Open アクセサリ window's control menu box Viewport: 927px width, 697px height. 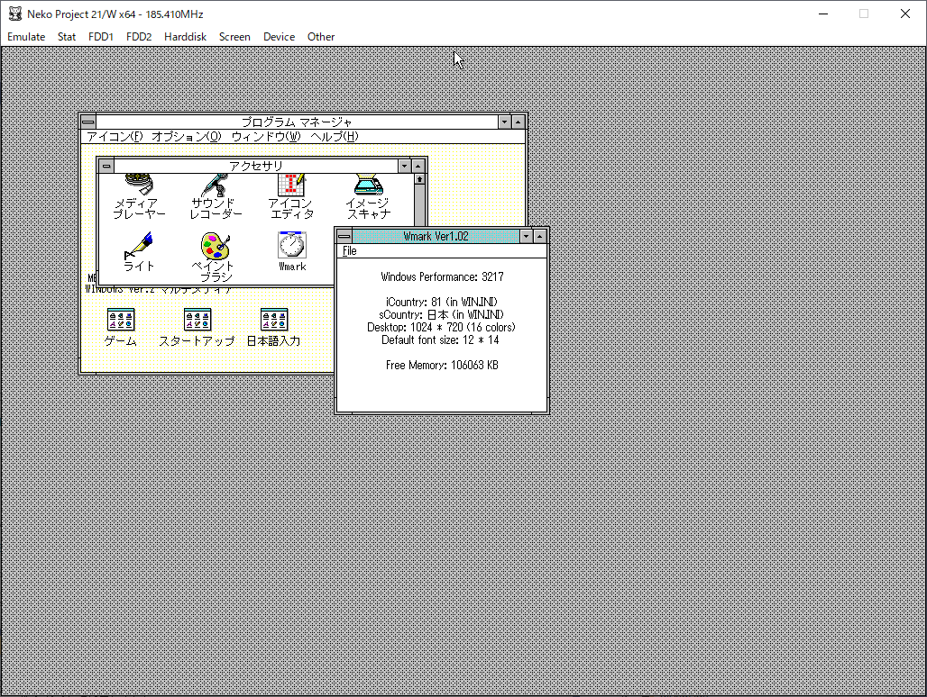[x=106, y=166]
